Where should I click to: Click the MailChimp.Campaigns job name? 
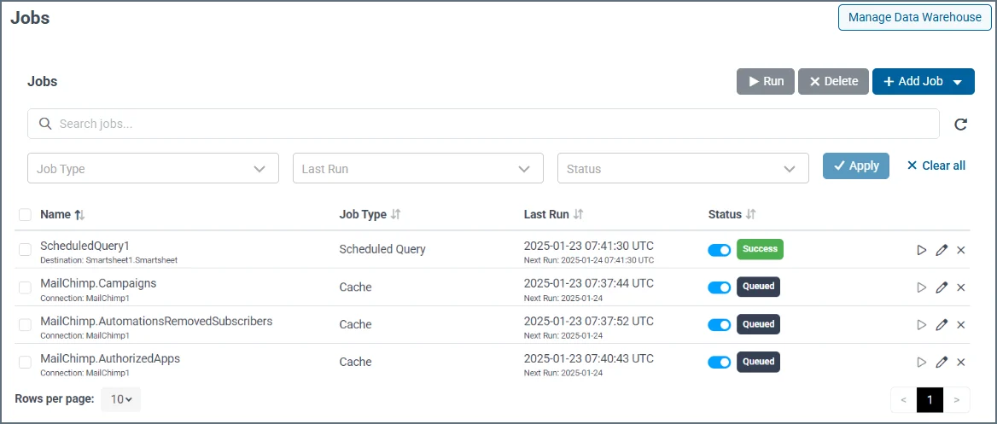pos(98,283)
